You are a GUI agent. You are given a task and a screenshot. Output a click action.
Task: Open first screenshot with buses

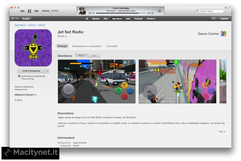(x=97, y=81)
